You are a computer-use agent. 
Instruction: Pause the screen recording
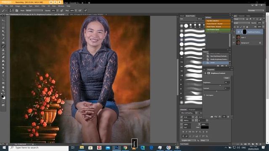55,2
